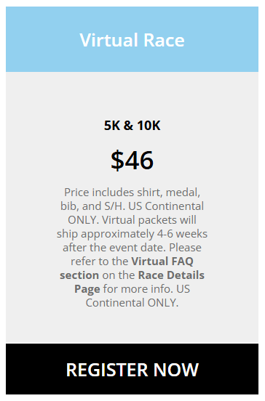Click the word 'Virtual' in the blue header
This screenshot has width=265, height=401.
tap(109, 40)
